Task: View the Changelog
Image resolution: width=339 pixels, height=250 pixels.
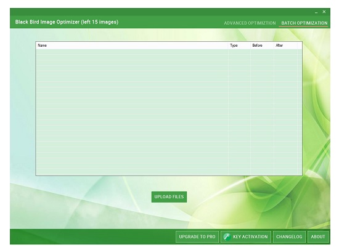Action: point(289,236)
